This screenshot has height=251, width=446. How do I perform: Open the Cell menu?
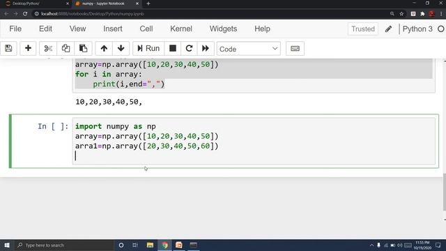(x=146, y=29)
